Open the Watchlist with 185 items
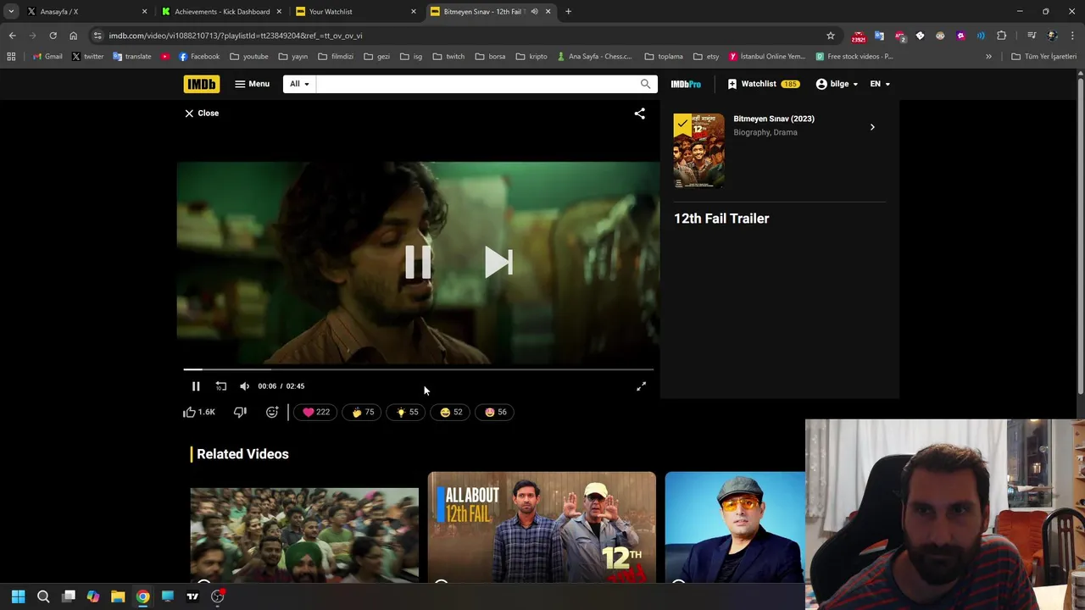The image size is (1085, 610). click(x=763, y=84)
